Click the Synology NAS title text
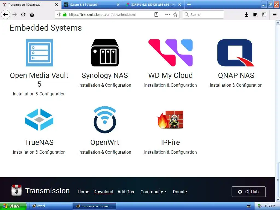This screenshot has width=280, height=210. pyautogui.click(x=105, y=75)
